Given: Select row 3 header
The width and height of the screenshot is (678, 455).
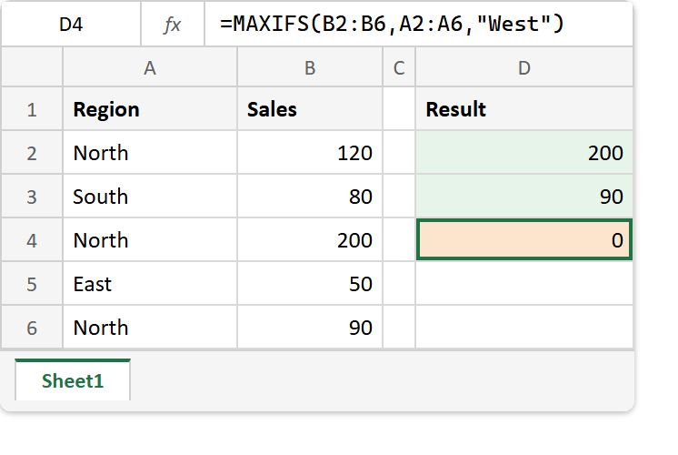Looking at the screenshot, I should click(32, 197).
